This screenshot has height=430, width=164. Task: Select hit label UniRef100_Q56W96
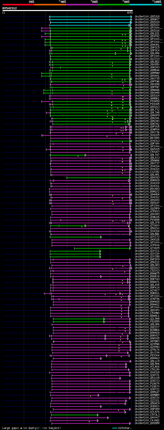click(147, 160)
